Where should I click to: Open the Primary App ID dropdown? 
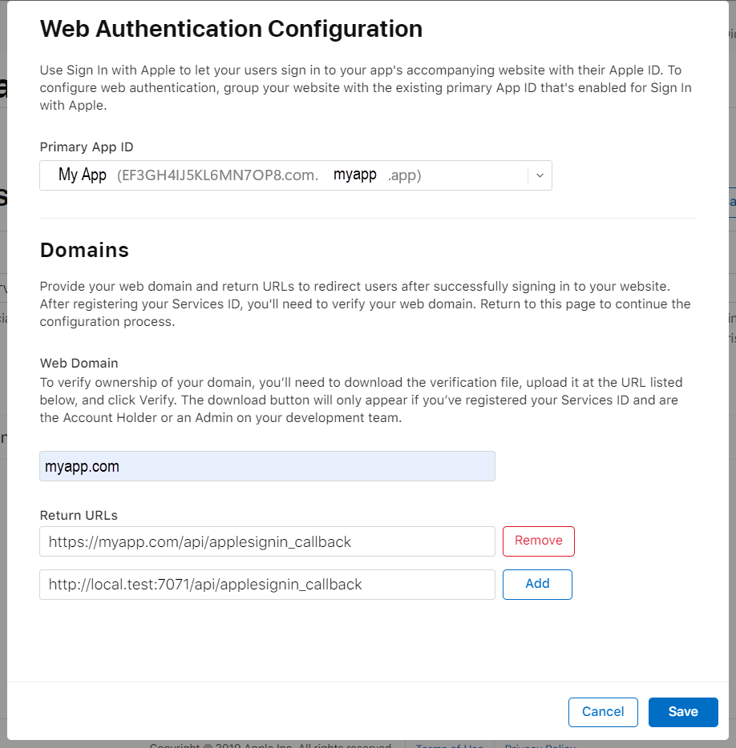pos(295,175)
